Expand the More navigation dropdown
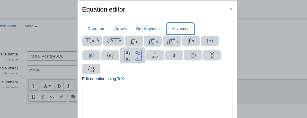This screenshot has width=307, height=118. pos(31,26)
